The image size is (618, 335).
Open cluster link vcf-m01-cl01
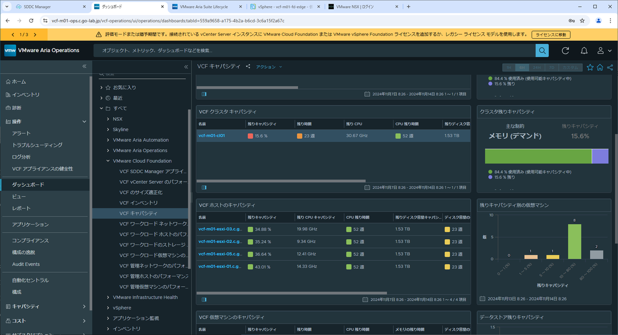click(212, 135)
